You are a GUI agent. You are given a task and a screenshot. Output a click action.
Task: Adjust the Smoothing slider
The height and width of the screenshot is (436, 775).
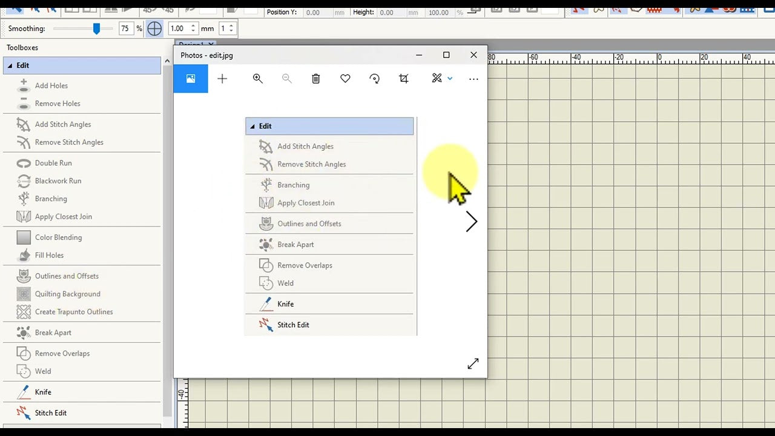[x=97, y=28]
